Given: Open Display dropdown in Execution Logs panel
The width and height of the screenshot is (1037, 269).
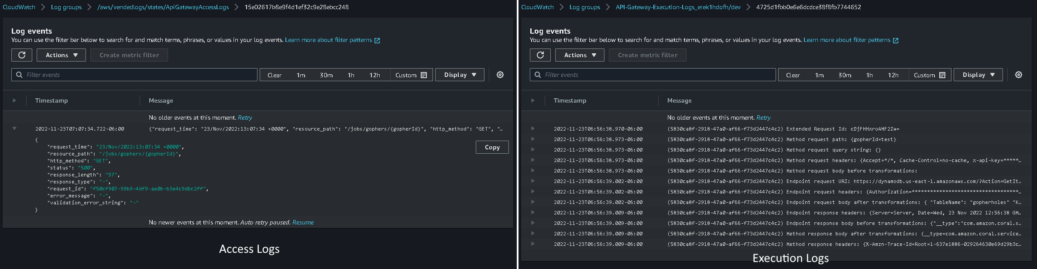Looking at the screenshot, I should tap(978, 75).
